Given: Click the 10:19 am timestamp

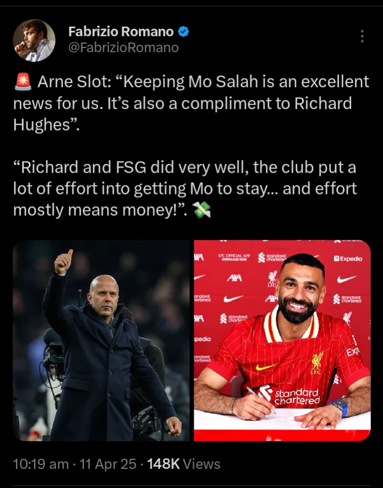Looking at the screenshot, I should point(41,464).
